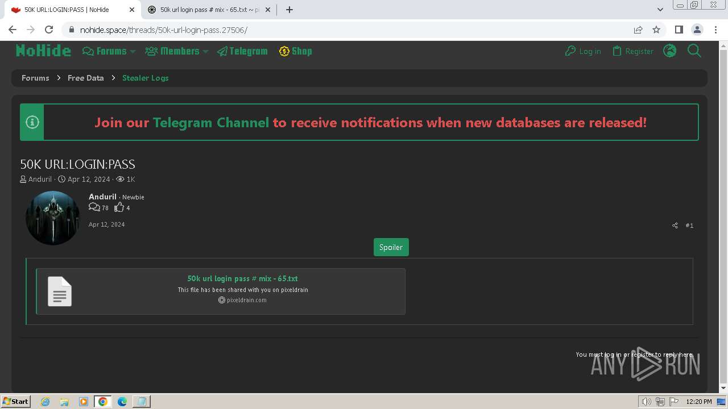
Task: Expand the Members dropdown arrow
Action: point(205,52)
